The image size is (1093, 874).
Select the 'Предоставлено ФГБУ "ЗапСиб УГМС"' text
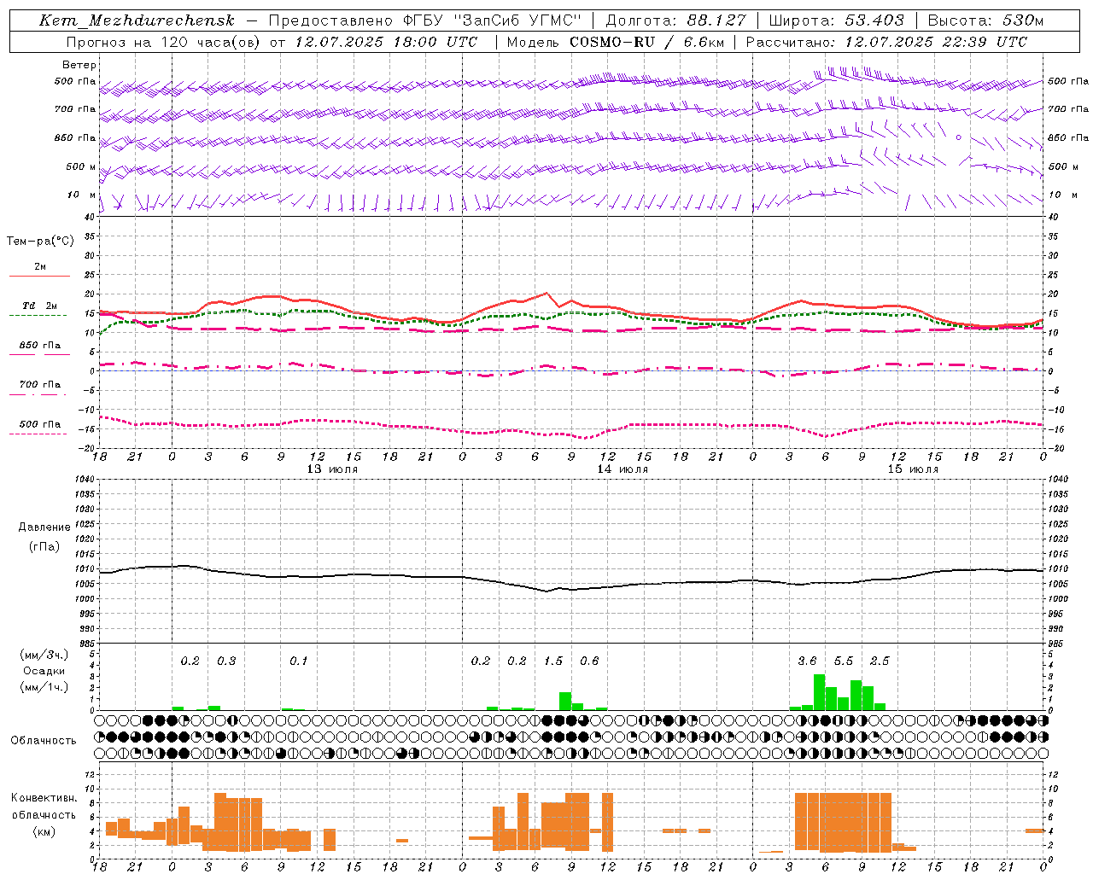424,20
